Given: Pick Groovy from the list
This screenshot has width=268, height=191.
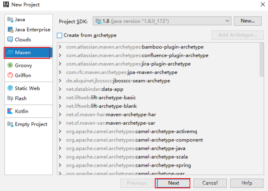Looking at the screenshot, I should pyautogui.click(x=29, y=65).
